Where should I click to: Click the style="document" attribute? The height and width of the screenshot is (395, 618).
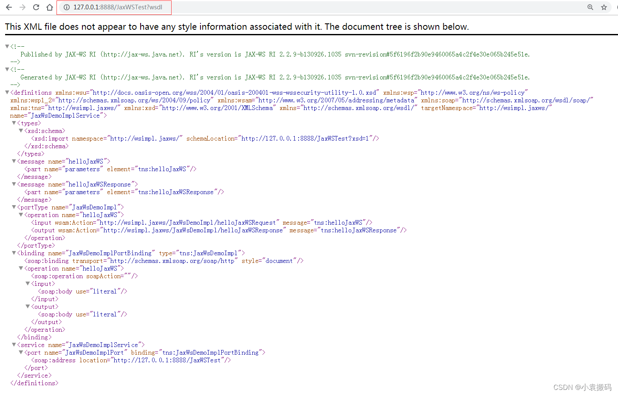tap(268, 261)
